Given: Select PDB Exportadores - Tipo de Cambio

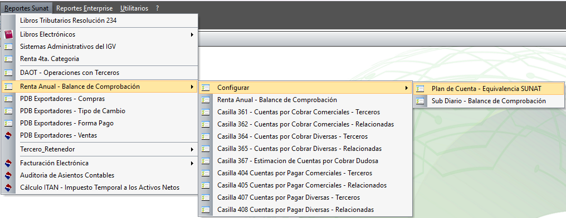Looking at the screenshot, I should pos(100,111).
